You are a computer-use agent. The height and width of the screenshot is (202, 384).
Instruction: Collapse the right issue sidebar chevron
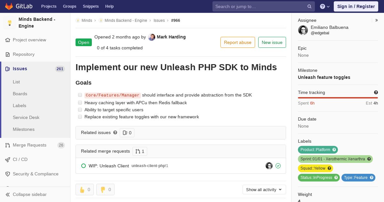[x=377, y=20]
